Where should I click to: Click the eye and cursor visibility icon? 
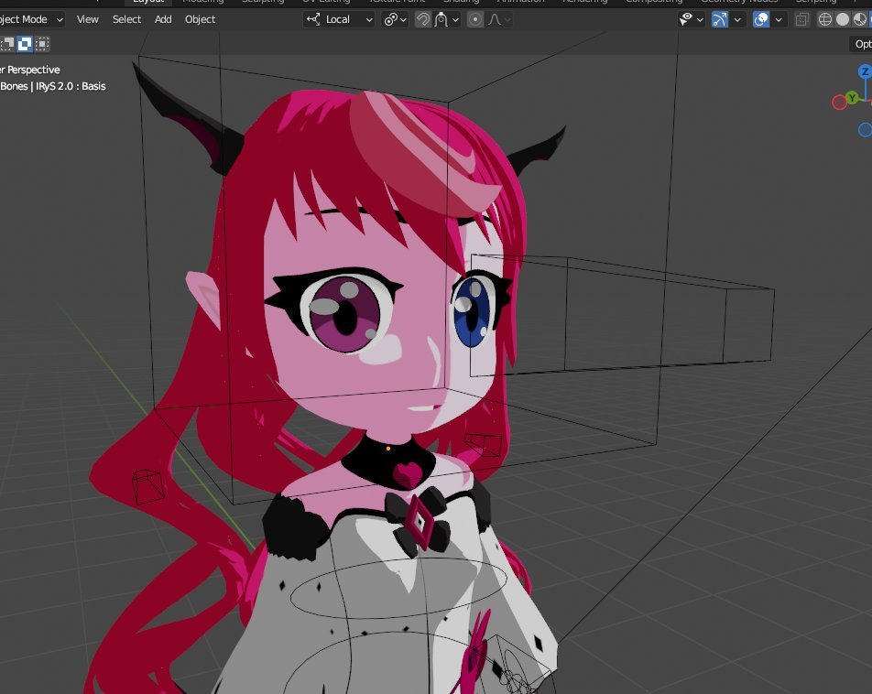(x=686, y=19)
